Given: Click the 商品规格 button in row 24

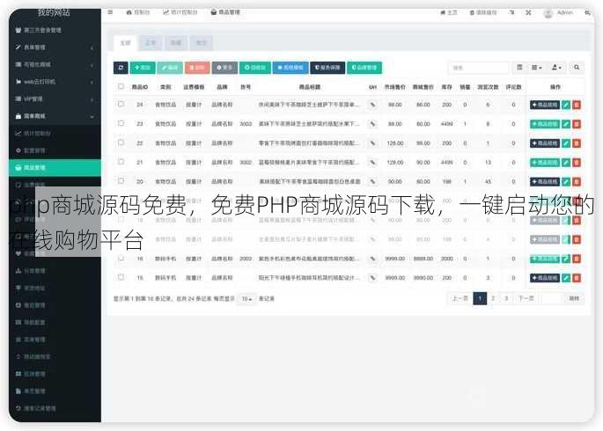Looking at the screenshot, I should (x=545, y=105).
